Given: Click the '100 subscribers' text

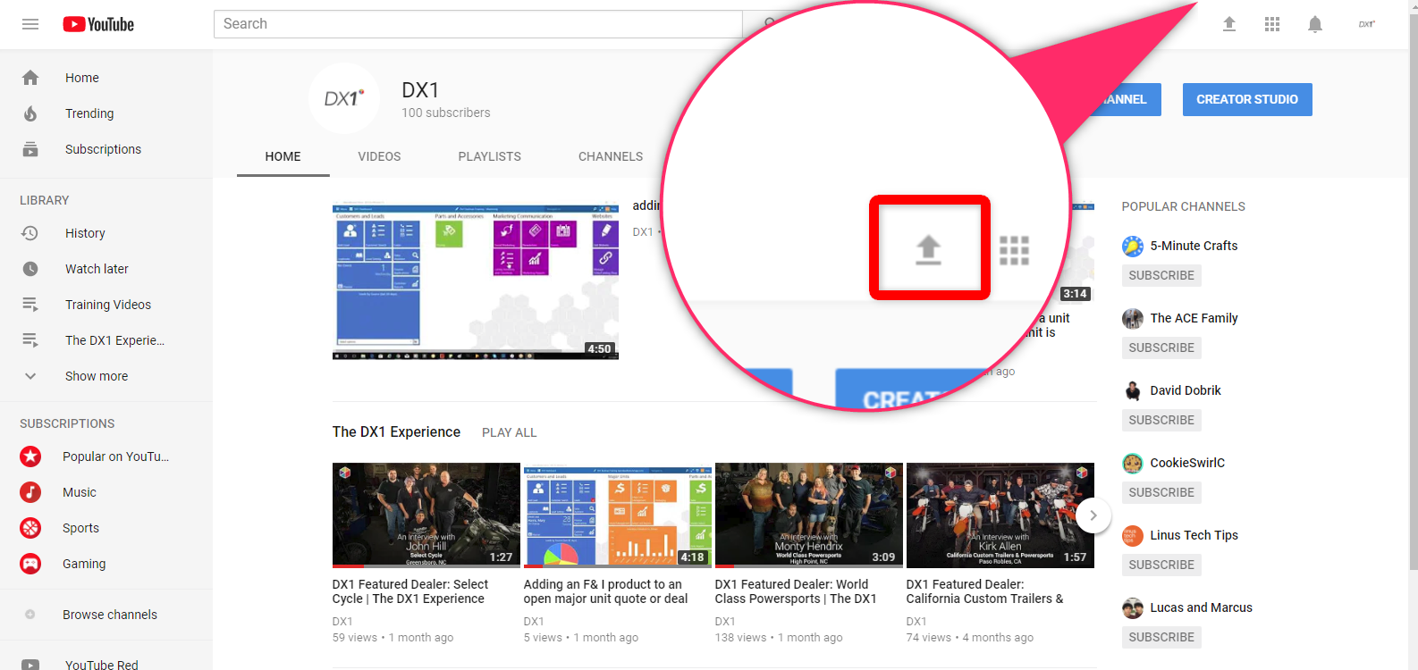Looking at the screenshot, I should 446,113.
